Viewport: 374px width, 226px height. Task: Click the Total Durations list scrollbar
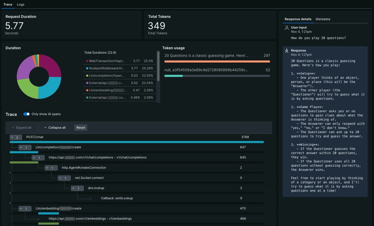click(x=158, y=66)
